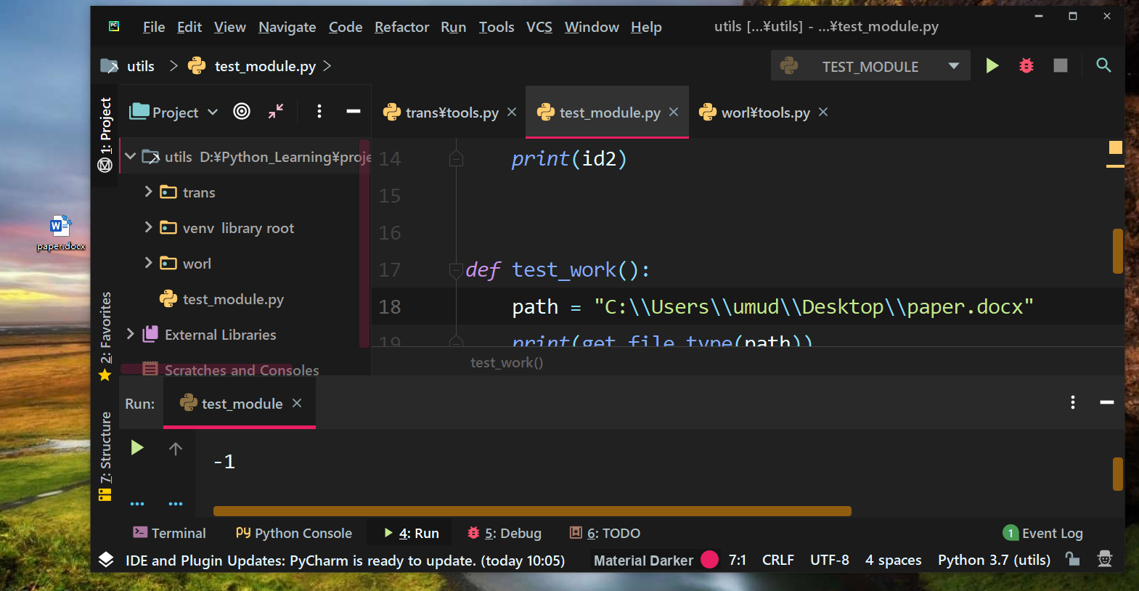Expand the trans folder
This screenshot has width=1139, height=591.
148,192
